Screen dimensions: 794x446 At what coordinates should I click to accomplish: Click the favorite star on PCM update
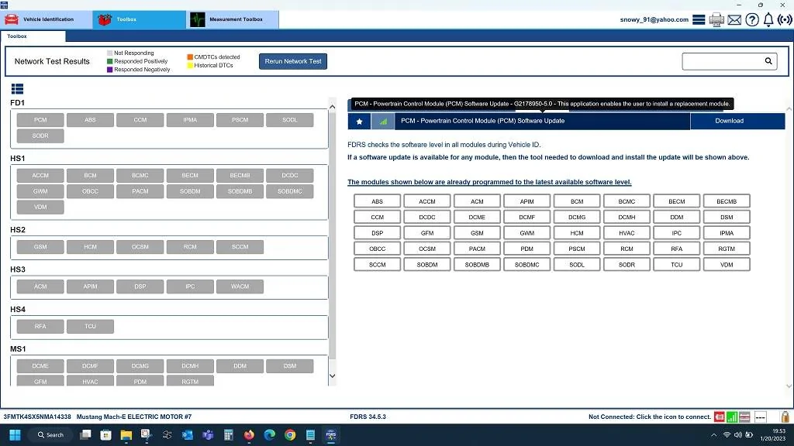click(x=359, y=122)
